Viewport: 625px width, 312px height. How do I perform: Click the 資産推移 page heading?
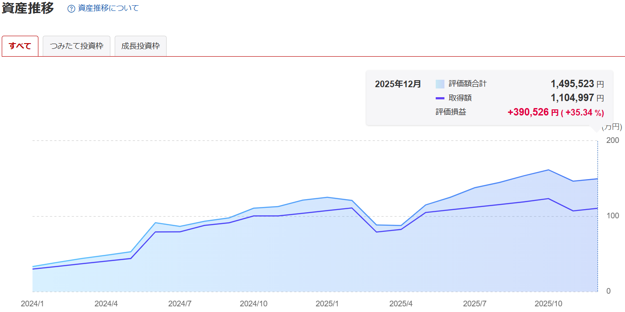click(x=28, y=8)
